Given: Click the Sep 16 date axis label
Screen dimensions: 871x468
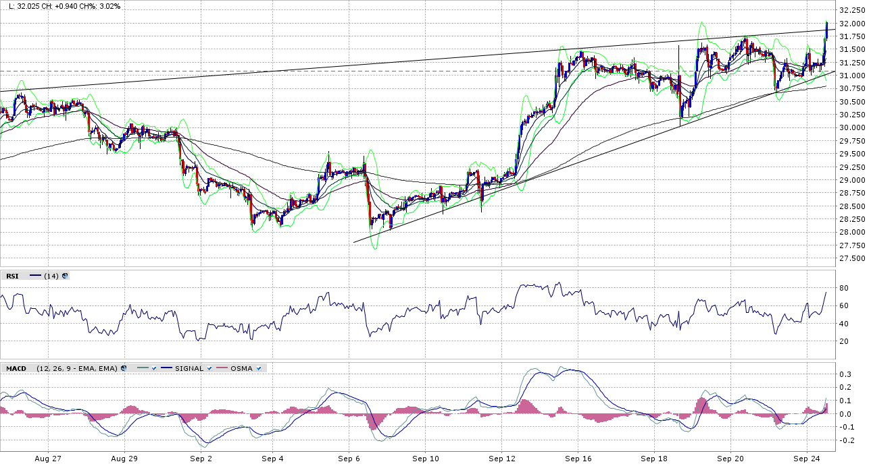Looking at the screenshot, I should (x=578, y=459).
